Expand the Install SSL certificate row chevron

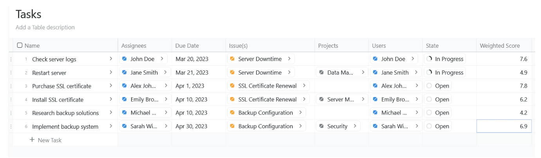click(111, 99)
